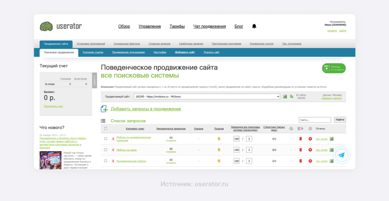389x201 pixels.
Task: Open the 'Тарифы' top menu item
Action: 177,26
